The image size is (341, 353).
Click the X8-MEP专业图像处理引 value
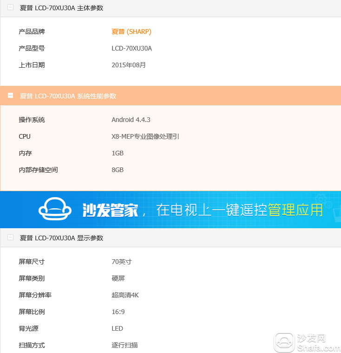tap(145, 136)
